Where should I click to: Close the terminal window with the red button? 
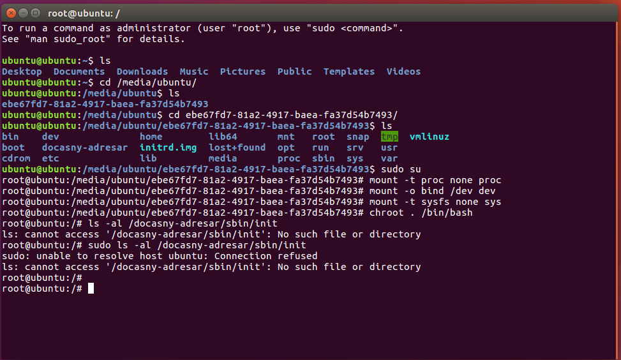click(11, 13)
